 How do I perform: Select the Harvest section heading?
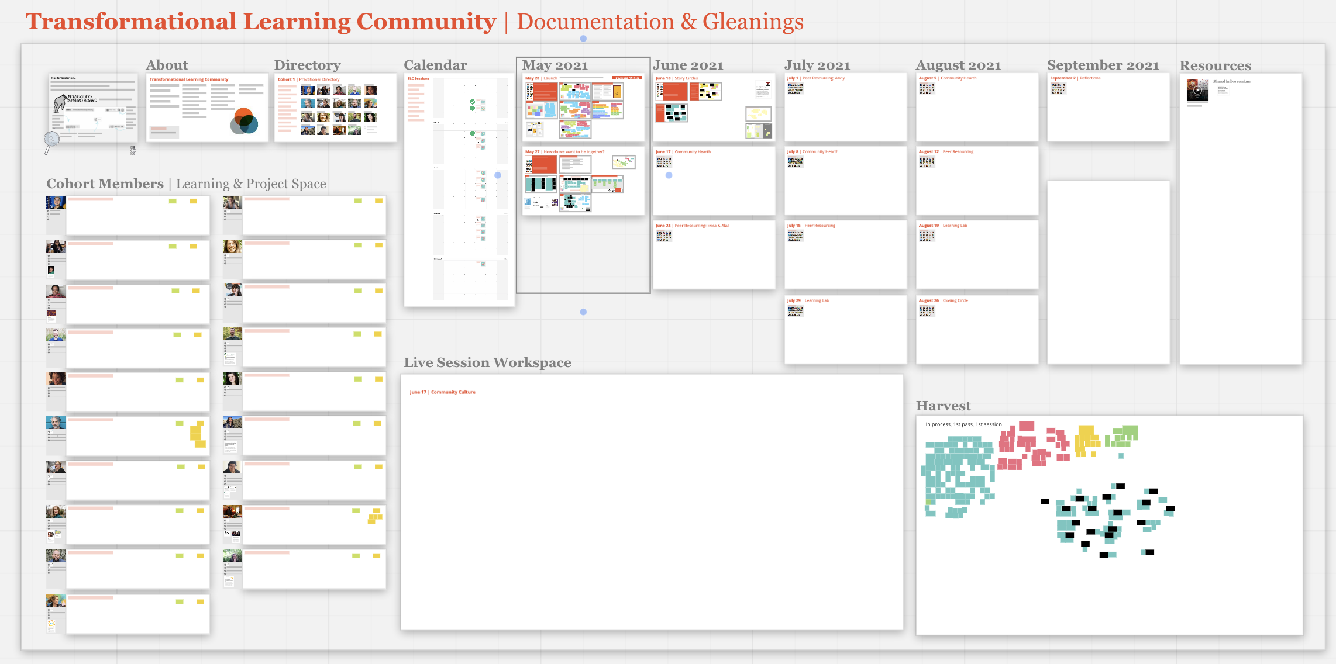[x=943, y=406]
